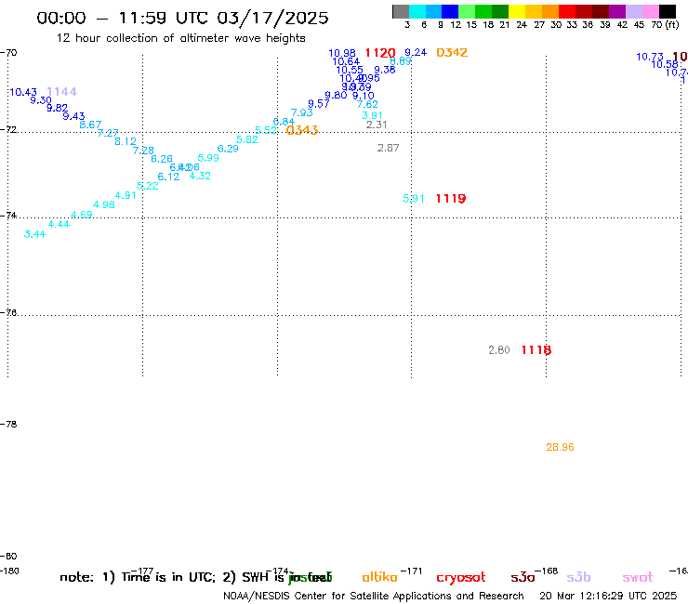
Task: Click the wave height value '5.22'
Action: pos(148,186)
